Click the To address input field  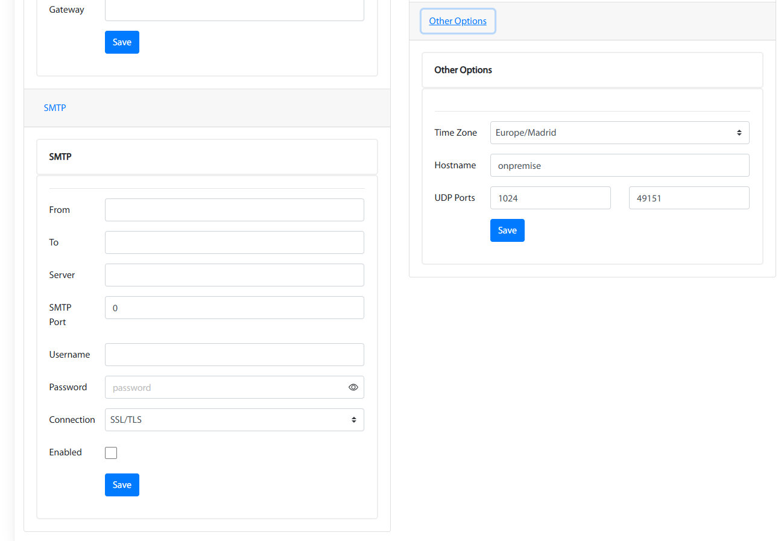click(x=234, y=242)
